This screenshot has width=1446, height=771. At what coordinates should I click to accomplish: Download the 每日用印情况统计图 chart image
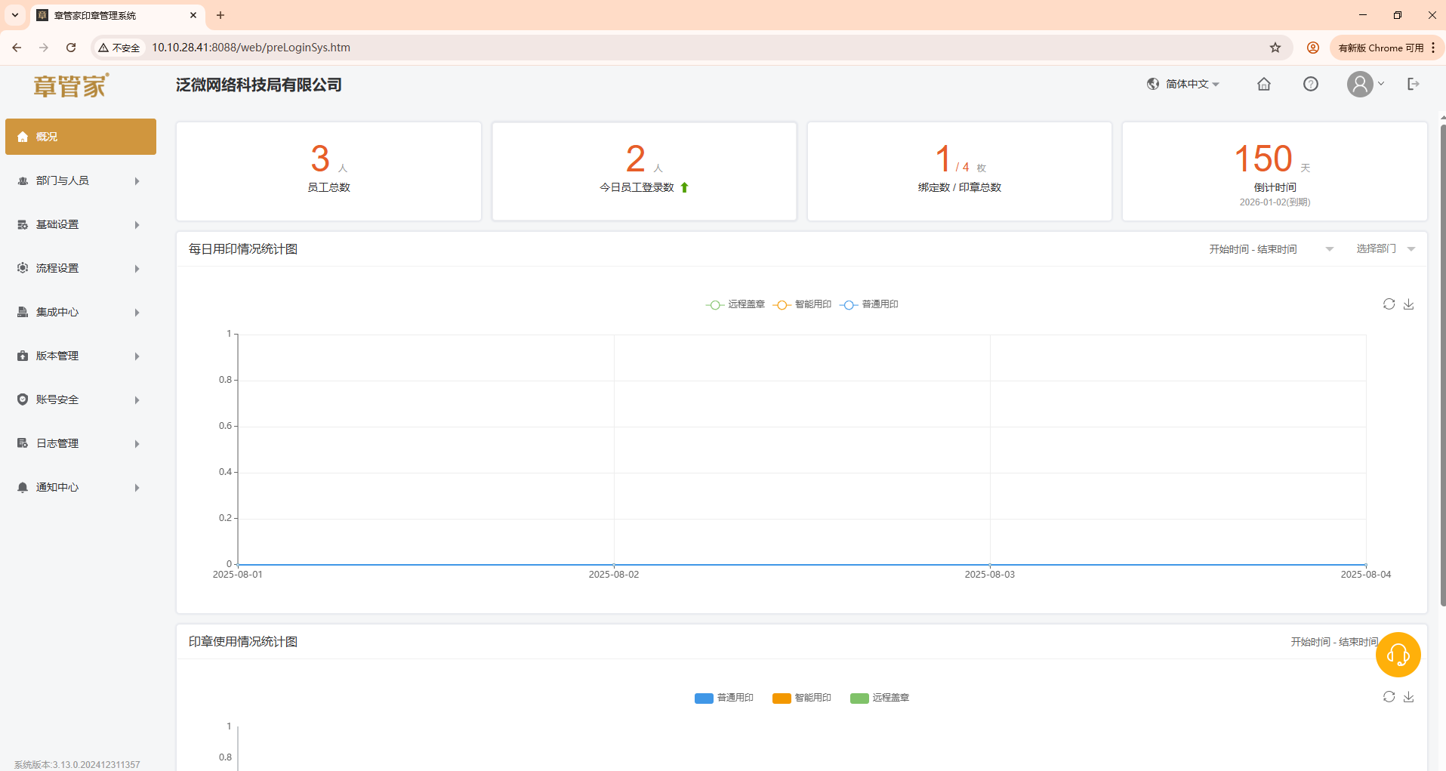coord(1408,304)
